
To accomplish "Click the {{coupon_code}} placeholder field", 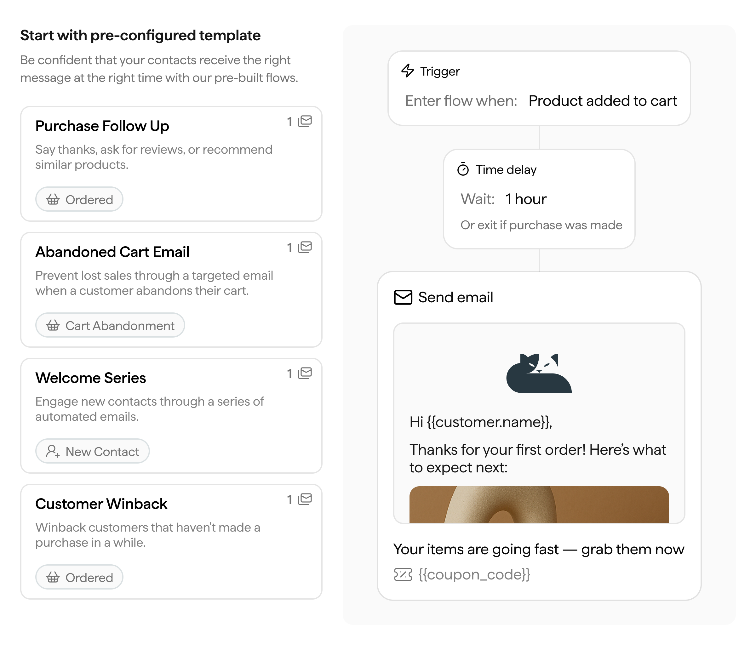I will pyautogui.click(x=474, y=574).
